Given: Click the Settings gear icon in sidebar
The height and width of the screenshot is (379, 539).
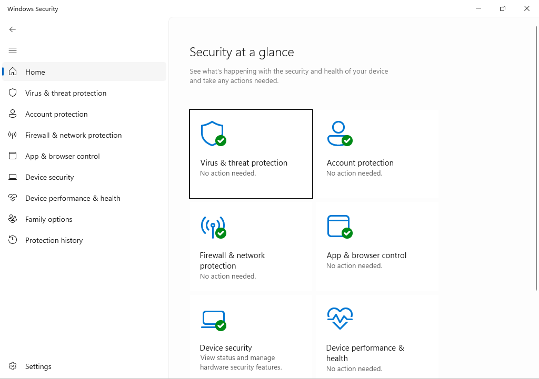Looking at the screenshot, I should pyautogui.click(x=13, y=366).
